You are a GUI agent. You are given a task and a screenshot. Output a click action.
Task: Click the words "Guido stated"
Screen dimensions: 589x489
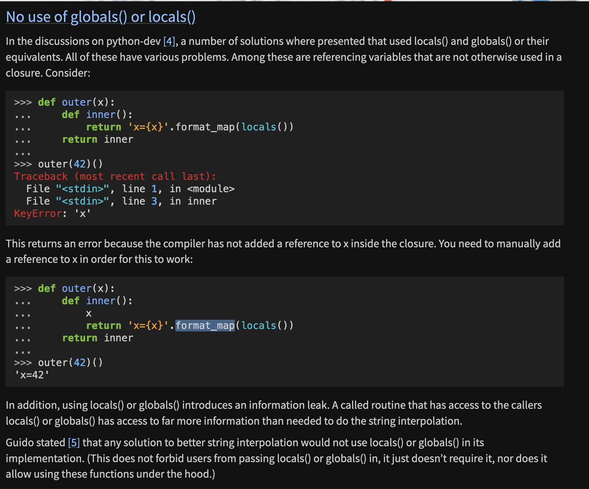click(x=35, y=443)
